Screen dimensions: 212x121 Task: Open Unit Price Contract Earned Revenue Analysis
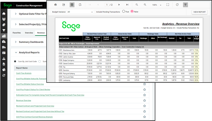click(34, 117)
